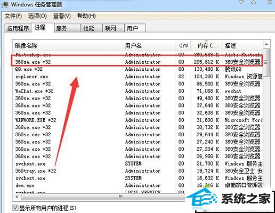This screenshot has height=213, width=275.
Task: Click the CPU value 02 for explorer.exe
Action: pos(181,77)
